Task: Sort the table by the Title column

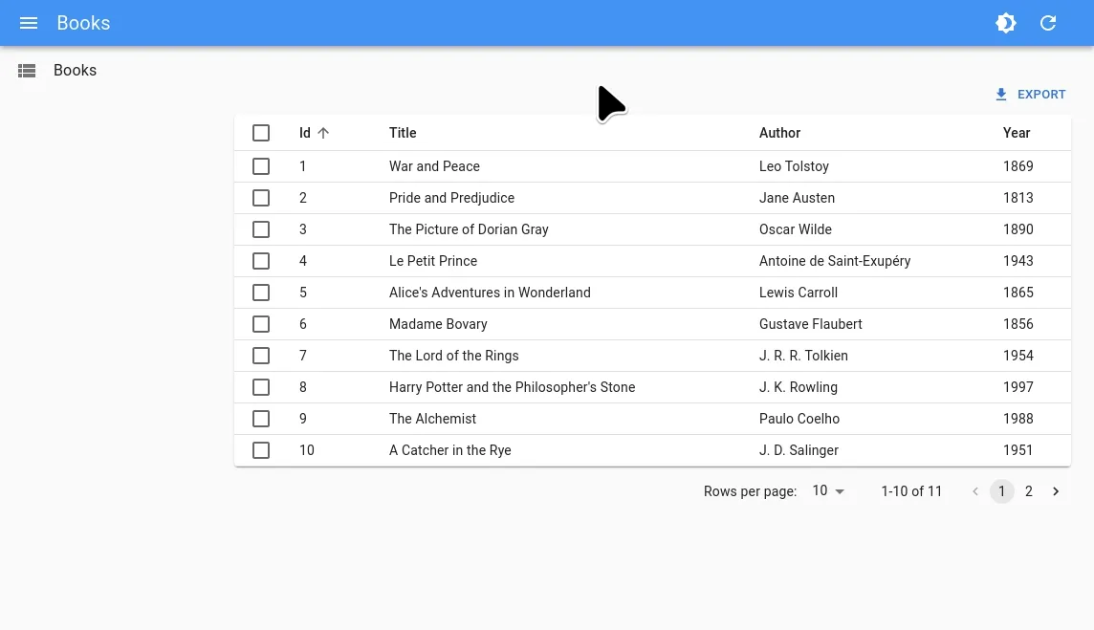Action: click(x=403, y=133)
